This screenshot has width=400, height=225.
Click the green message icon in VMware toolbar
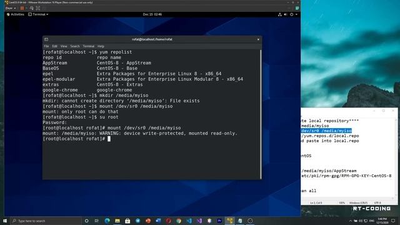(x=297, y=8)
